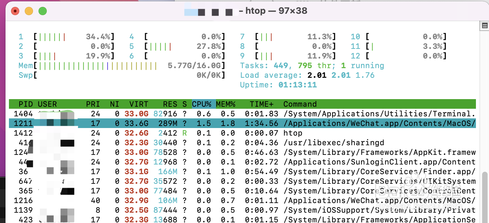Sort by MEM% column header

pyautogui.click(x=226, y=104)
